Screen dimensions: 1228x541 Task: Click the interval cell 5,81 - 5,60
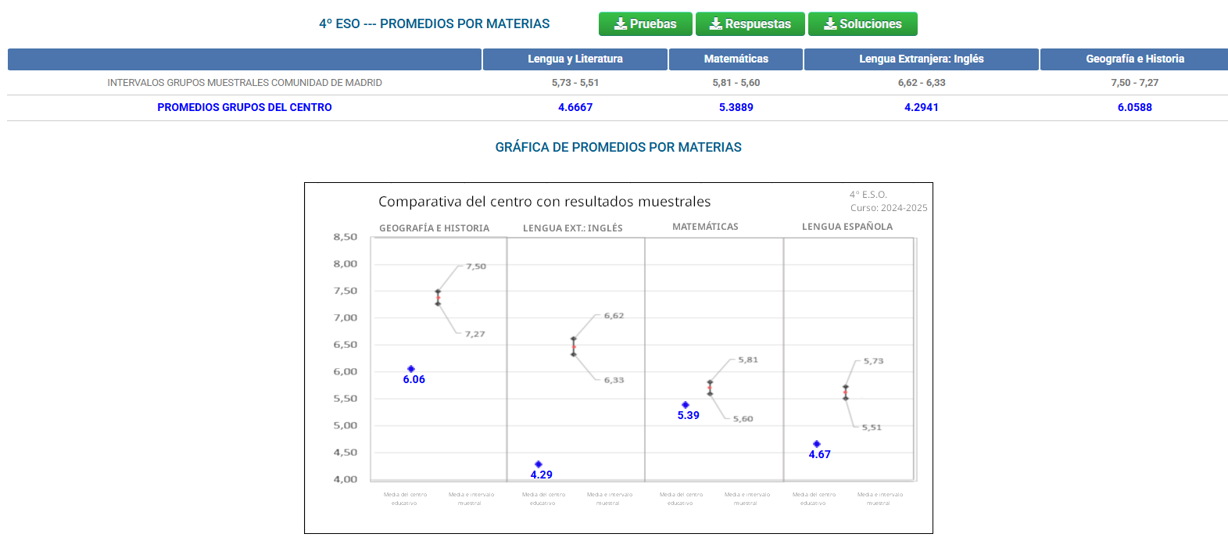[x=736, y=83]
